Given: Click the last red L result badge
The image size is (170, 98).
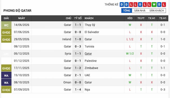Looking at the screenshot, I should click(x=164, y=5).
